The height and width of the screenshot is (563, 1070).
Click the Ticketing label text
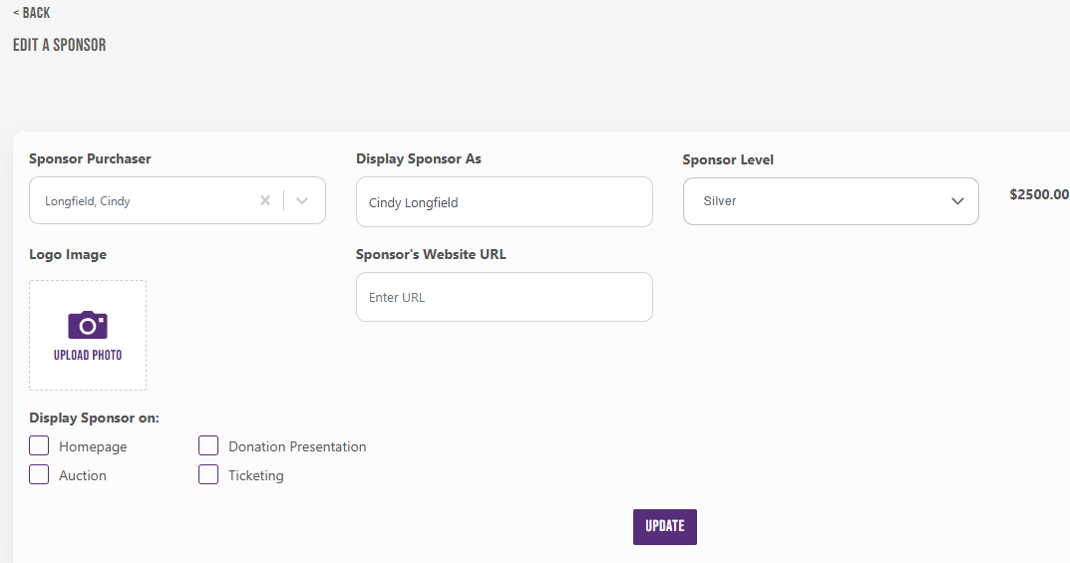tap(255, 475)
